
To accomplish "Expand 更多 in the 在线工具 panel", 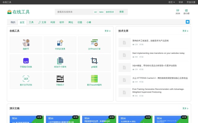I will (x=107, y=31).
